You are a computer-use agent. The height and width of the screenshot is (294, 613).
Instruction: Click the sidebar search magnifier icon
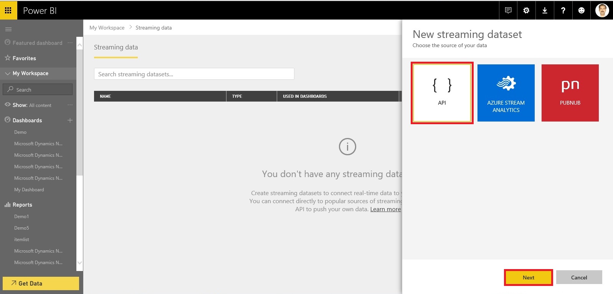[x=10, y=89]
